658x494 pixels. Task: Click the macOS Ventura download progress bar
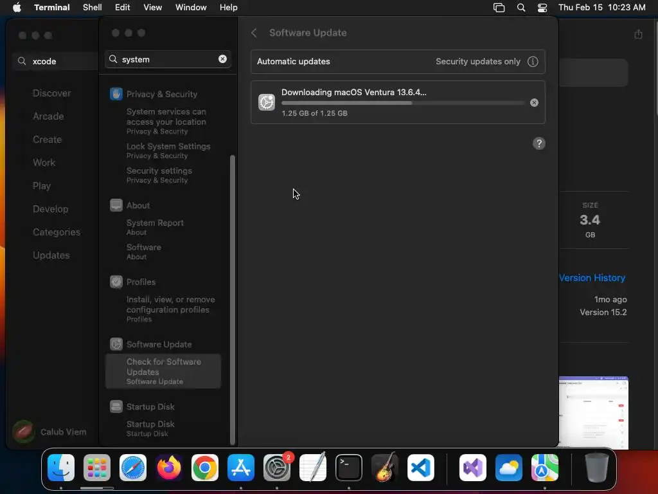point(403,103)
